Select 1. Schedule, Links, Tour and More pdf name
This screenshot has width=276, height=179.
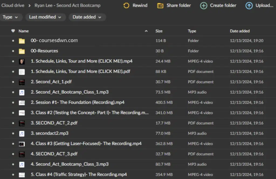(80, 72)
